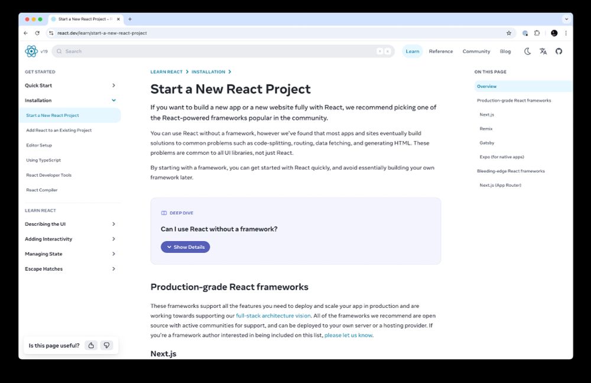The height and width of the screenshot is (383, 591).
Task: Expand Describing the UI chevron
Action: (x=113, y=224)
